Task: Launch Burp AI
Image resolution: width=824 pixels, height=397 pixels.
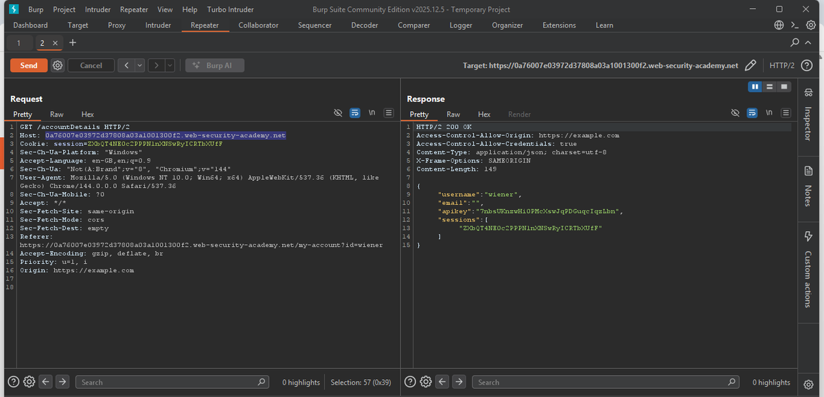Action: 214,65
